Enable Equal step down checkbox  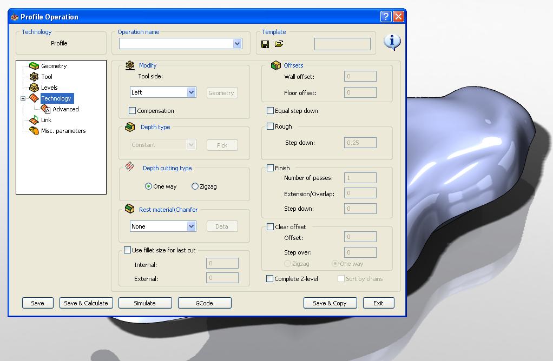pos(270,111)
